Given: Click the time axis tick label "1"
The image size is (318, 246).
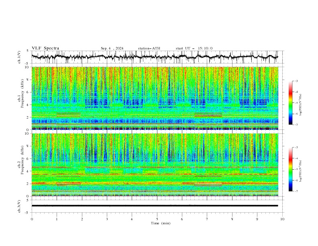Looking at the screenshot, I should coord(57,219).
